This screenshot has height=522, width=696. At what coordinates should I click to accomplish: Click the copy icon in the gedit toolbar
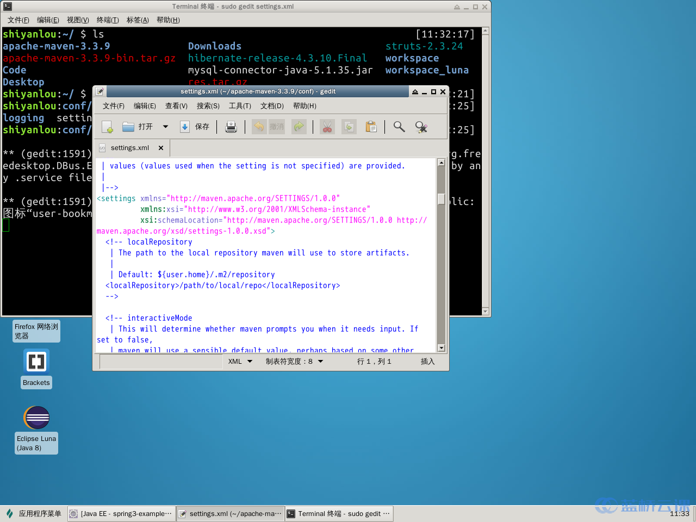pos(349,127)
